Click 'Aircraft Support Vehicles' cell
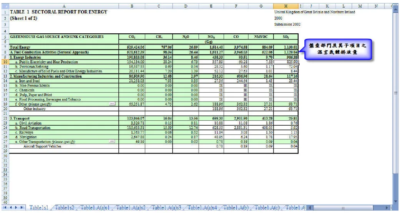This screenshot has height=213, width=400. tap(64, 146)
